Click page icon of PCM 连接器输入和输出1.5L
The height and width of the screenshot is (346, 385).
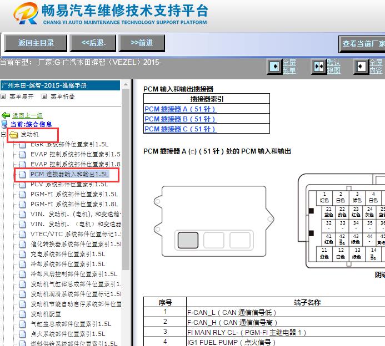23,175
